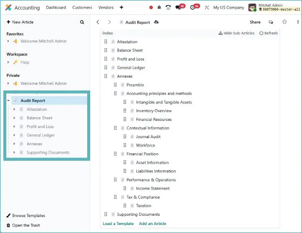Edit the Audit Report title field

[138, 22]
